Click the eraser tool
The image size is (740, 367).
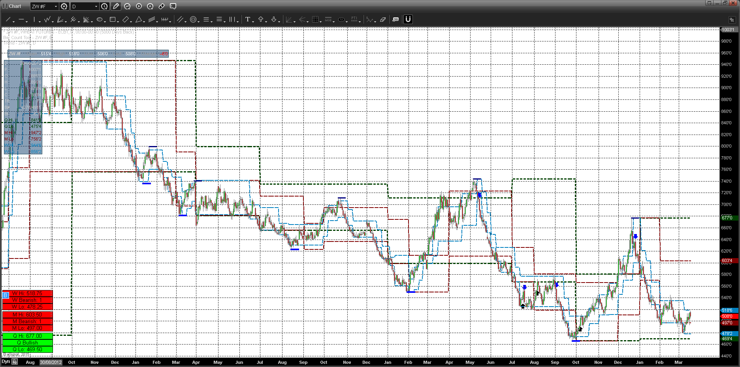click(382, 19)
